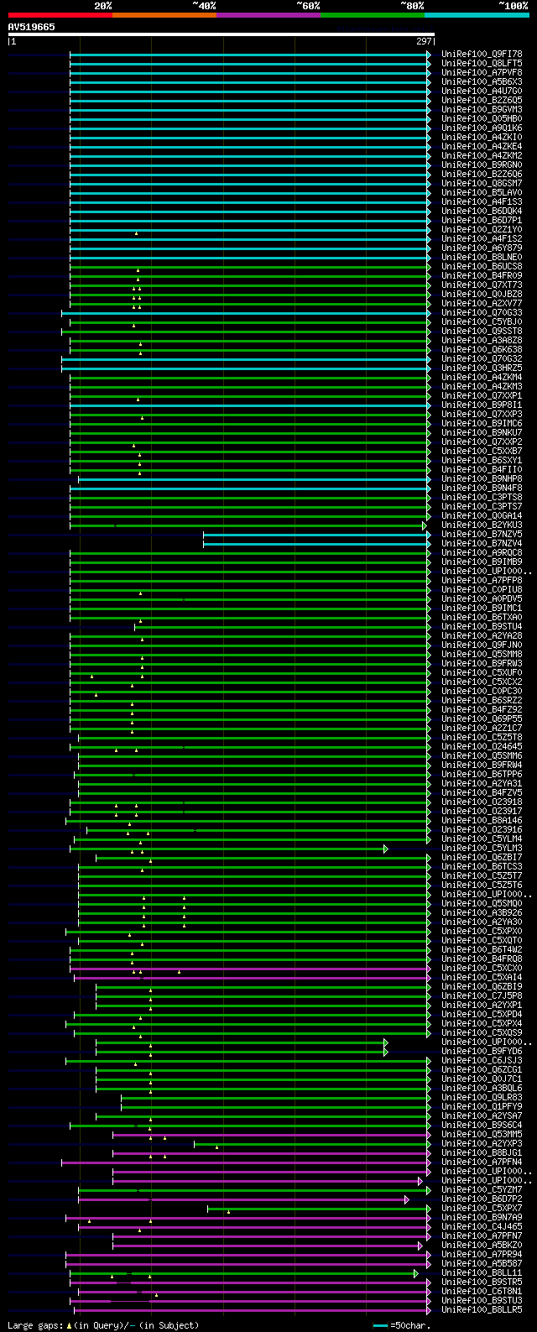Open hit UniRef100_B6TCS3
The height and width of the screenshot is (1332, 537).
pos(482,866)
